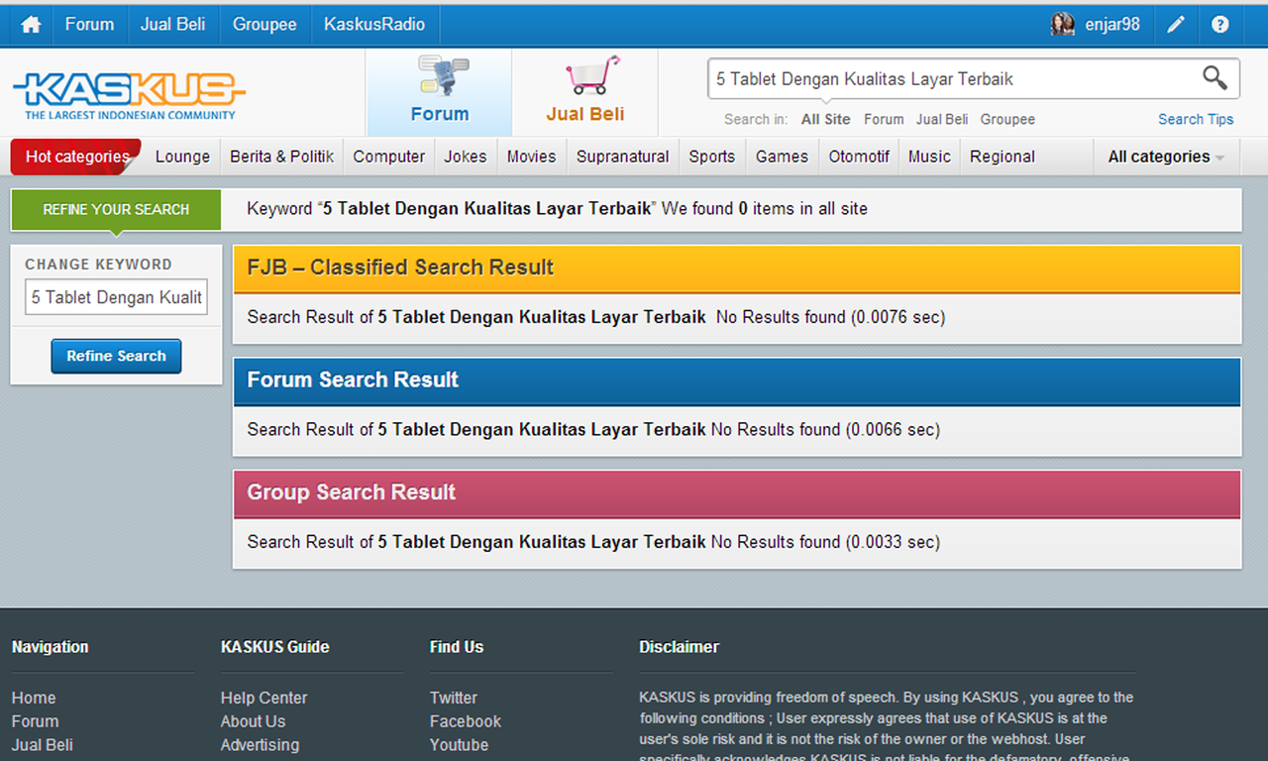Open the Jokes category
The image size is (1268, 761).
click(x=466, y=157)
